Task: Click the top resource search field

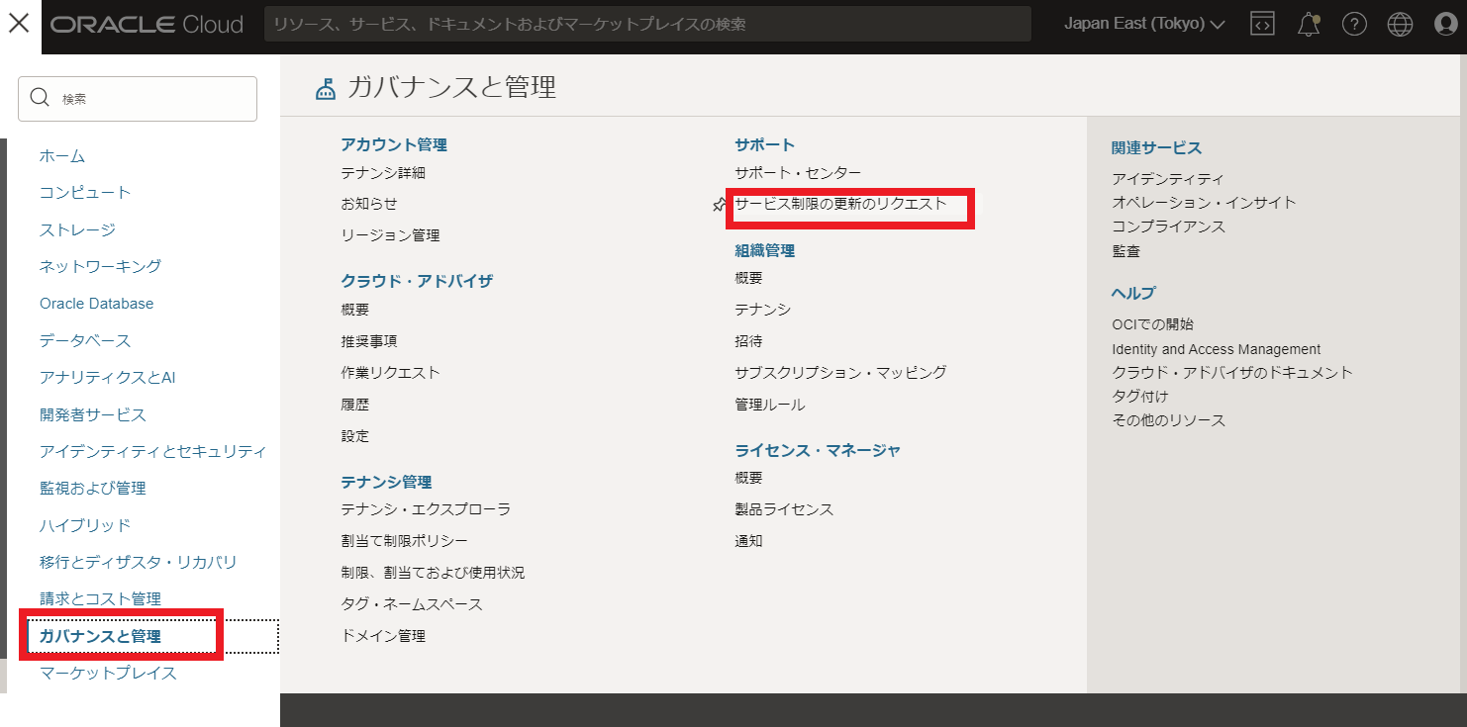Action: pos(647,24)
